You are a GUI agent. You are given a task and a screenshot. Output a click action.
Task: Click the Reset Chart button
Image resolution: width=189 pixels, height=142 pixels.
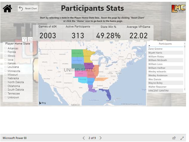(28, 9)
